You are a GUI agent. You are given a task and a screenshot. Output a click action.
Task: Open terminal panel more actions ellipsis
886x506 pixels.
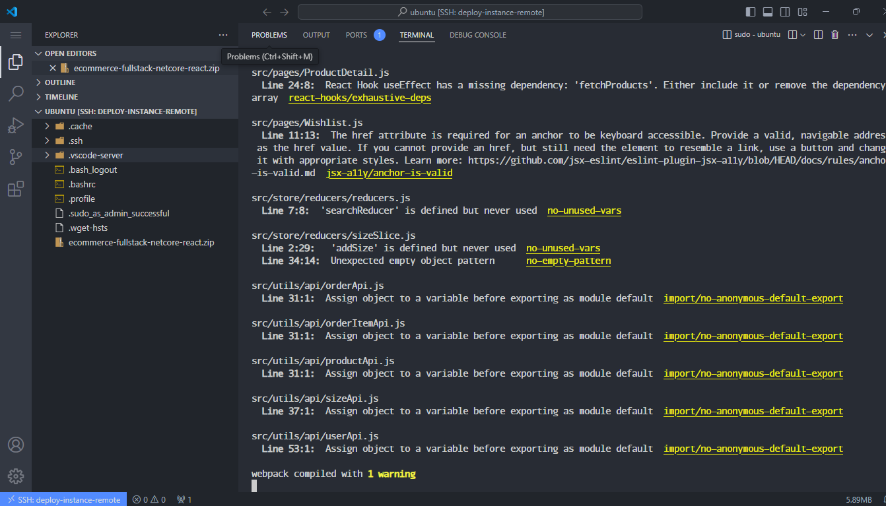coord(852,35)
